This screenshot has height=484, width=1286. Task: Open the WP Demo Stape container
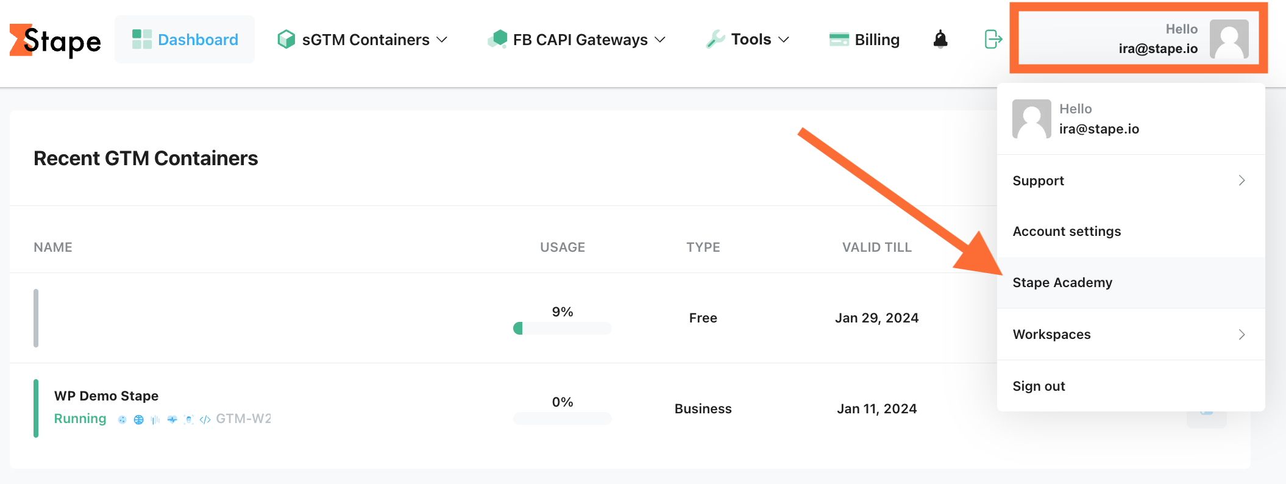106,396
